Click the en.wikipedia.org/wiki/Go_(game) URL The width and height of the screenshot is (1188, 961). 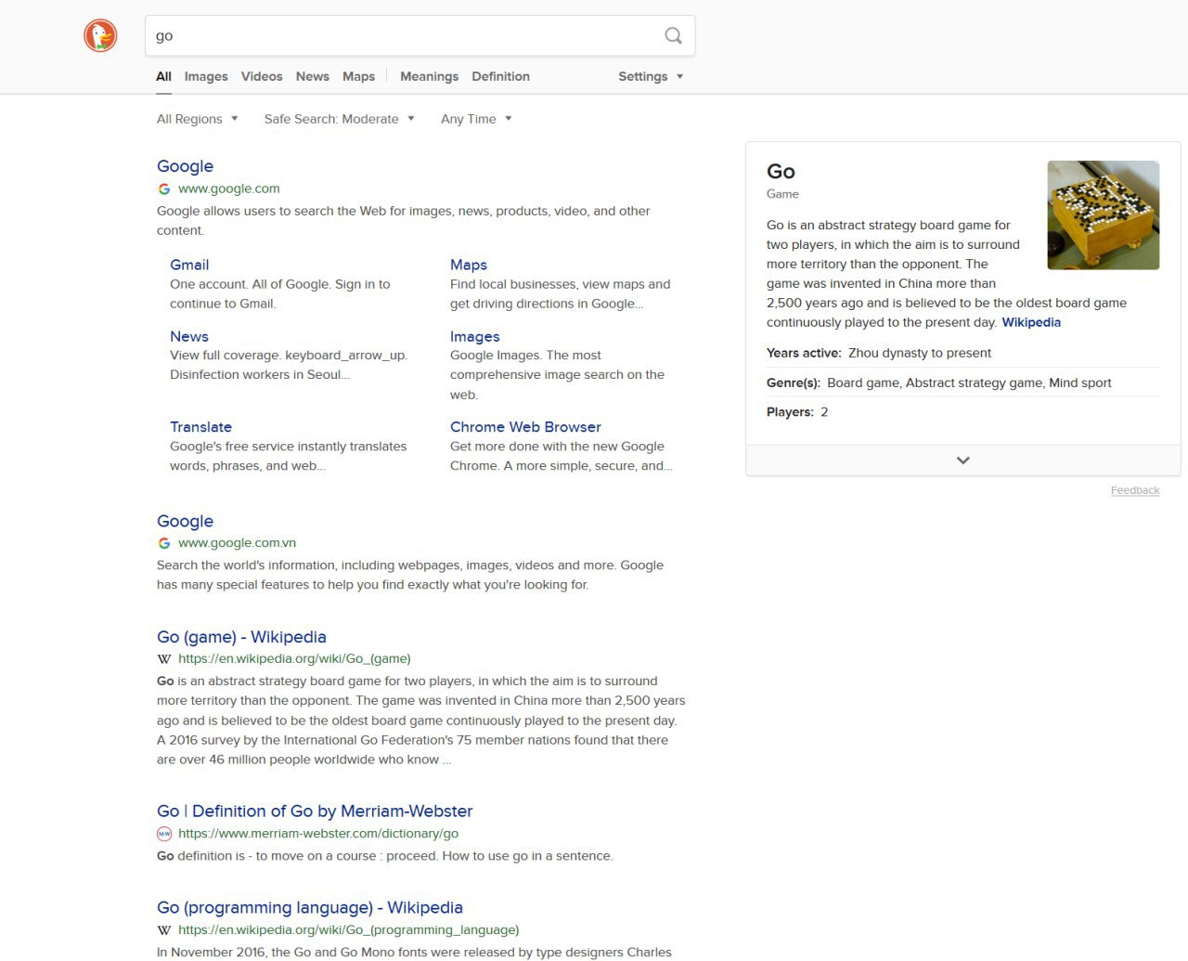click(x=294, y=658)
